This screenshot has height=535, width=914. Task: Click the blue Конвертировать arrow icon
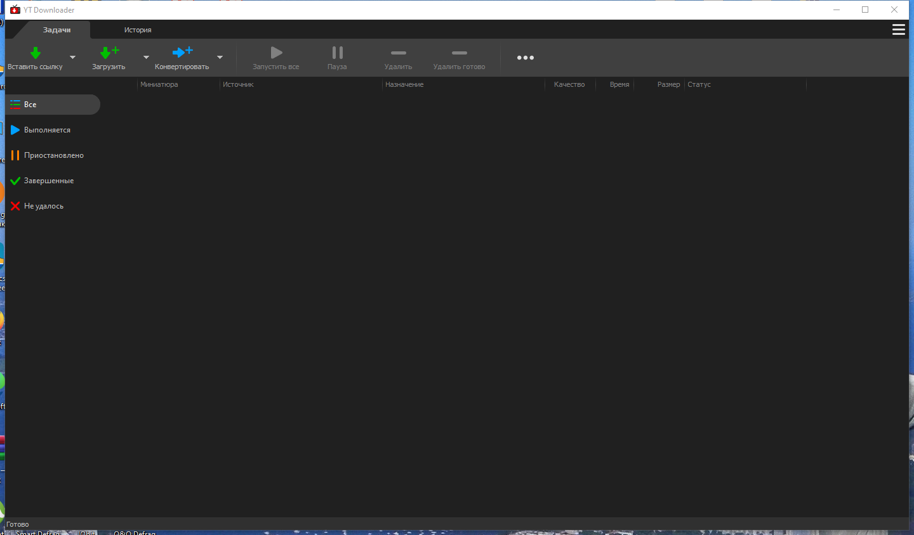click(x=182, y=52)
